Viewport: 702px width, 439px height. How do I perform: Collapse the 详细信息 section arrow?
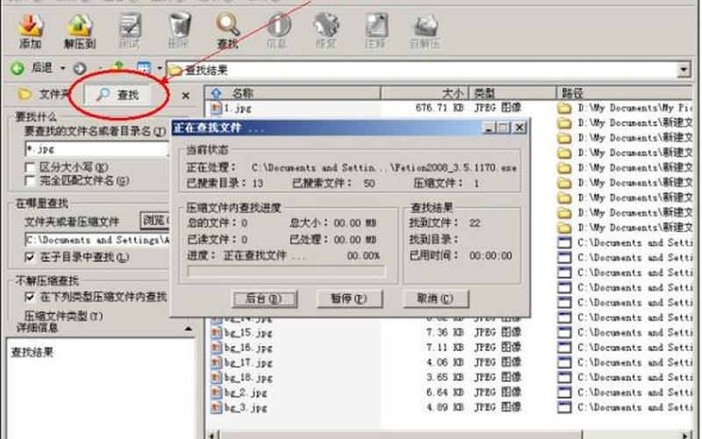[x=189, y=328]
